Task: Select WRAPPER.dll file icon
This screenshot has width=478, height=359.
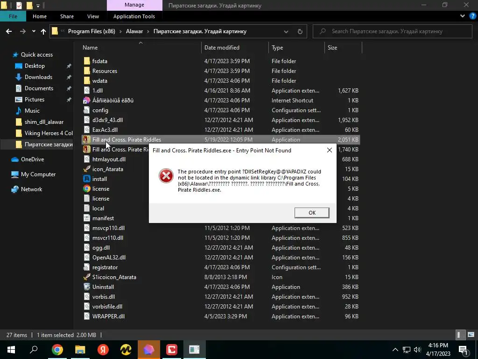Action: (87, 316)
